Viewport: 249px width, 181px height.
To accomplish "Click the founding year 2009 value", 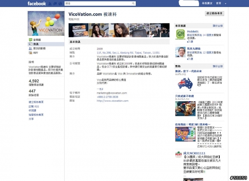I will 100,49.
